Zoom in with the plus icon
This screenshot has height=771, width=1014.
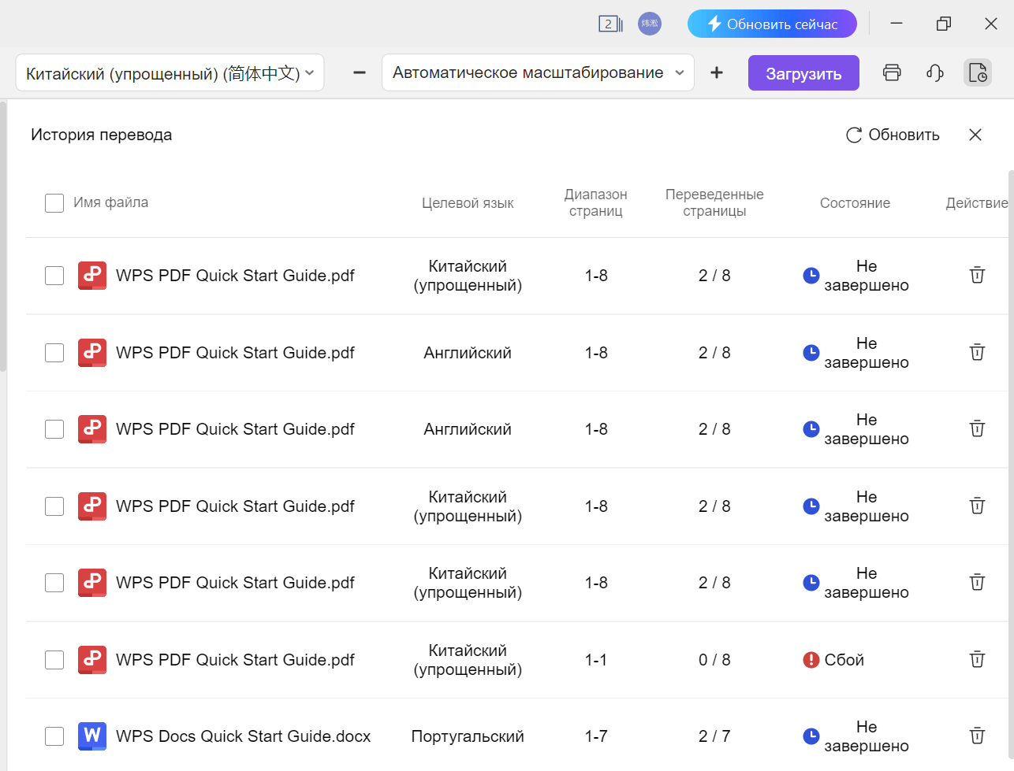click(x=717, y=72)
